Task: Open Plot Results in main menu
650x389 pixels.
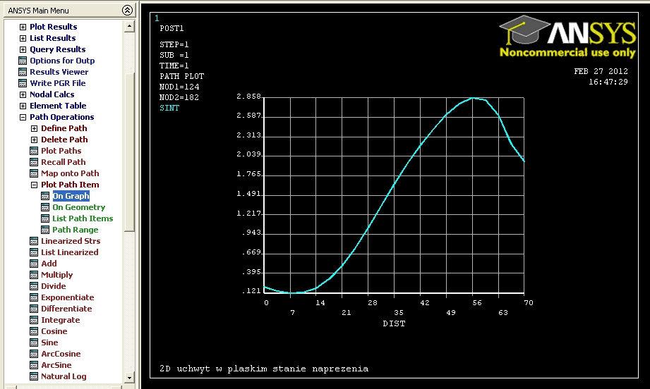Action: [53, 27]
